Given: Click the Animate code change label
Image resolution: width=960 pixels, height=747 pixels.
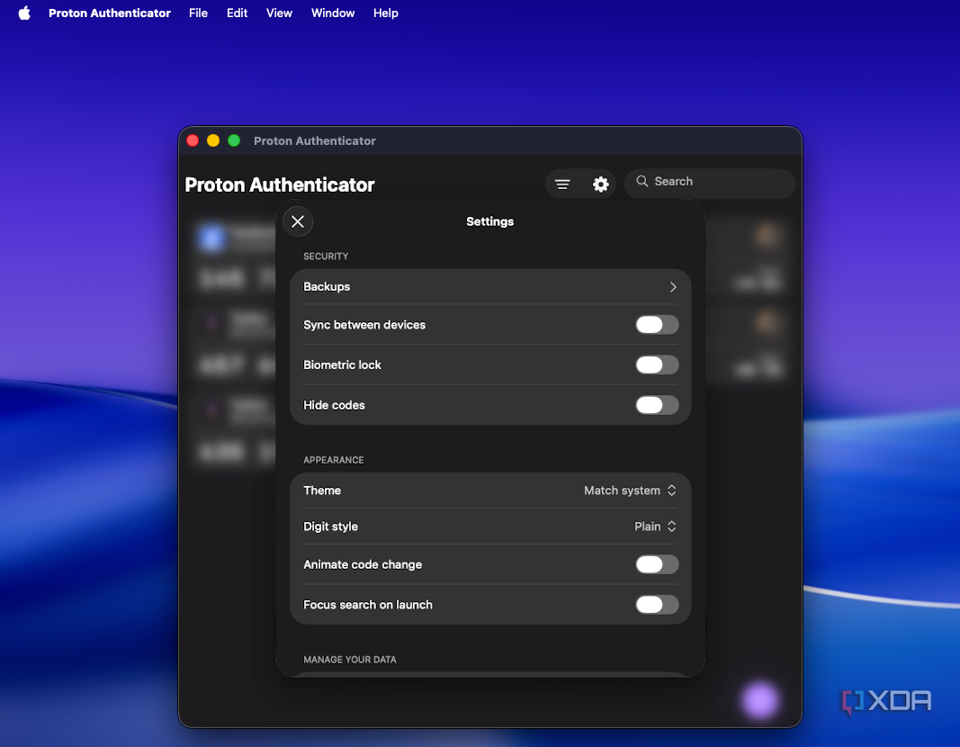Looking at the screenshot, I should [x=363, y=564].
